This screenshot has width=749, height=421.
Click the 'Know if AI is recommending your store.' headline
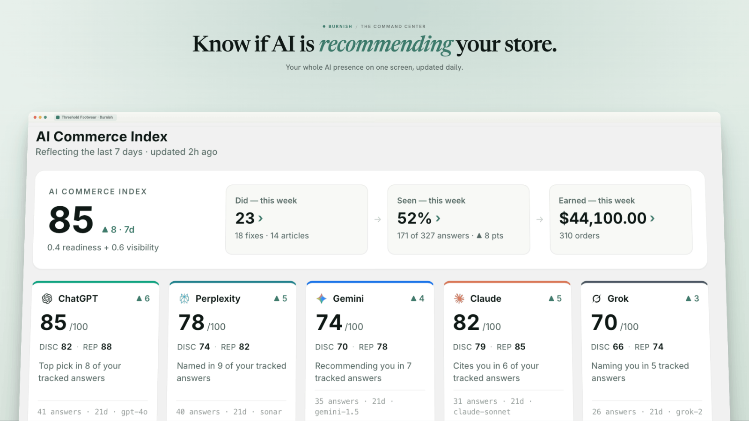pyautogui.click(x=374, y=44)
